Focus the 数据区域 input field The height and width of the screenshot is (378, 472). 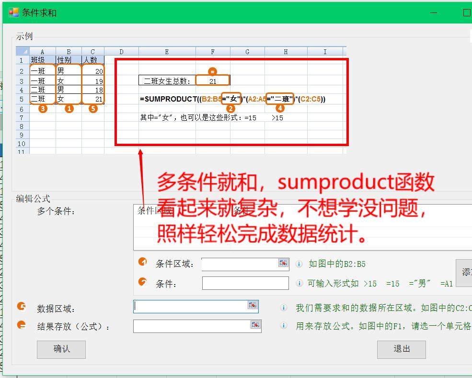pyautogui.click(x=190, y=307)
